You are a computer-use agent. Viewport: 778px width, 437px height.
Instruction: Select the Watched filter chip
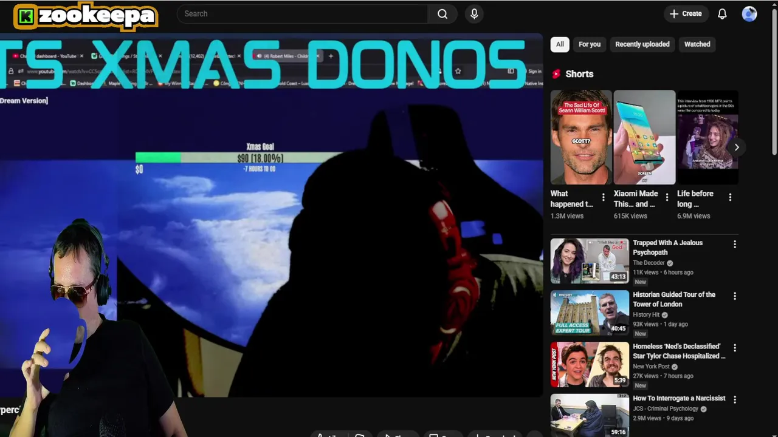coord(697,44)
